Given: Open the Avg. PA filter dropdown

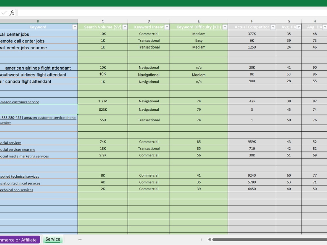Looking at the screenshot, I should (299, 27).
